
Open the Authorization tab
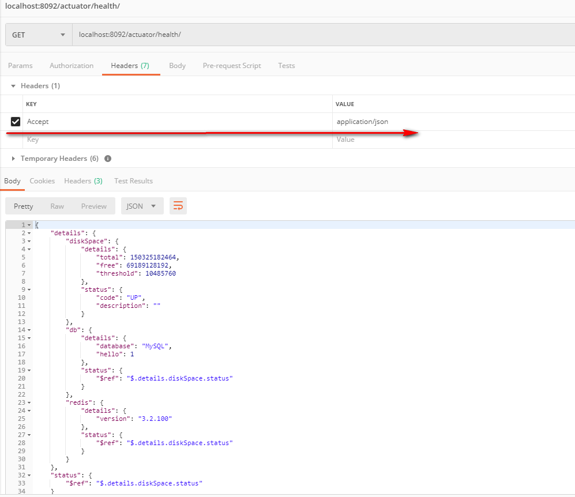[x=72, y=66]
